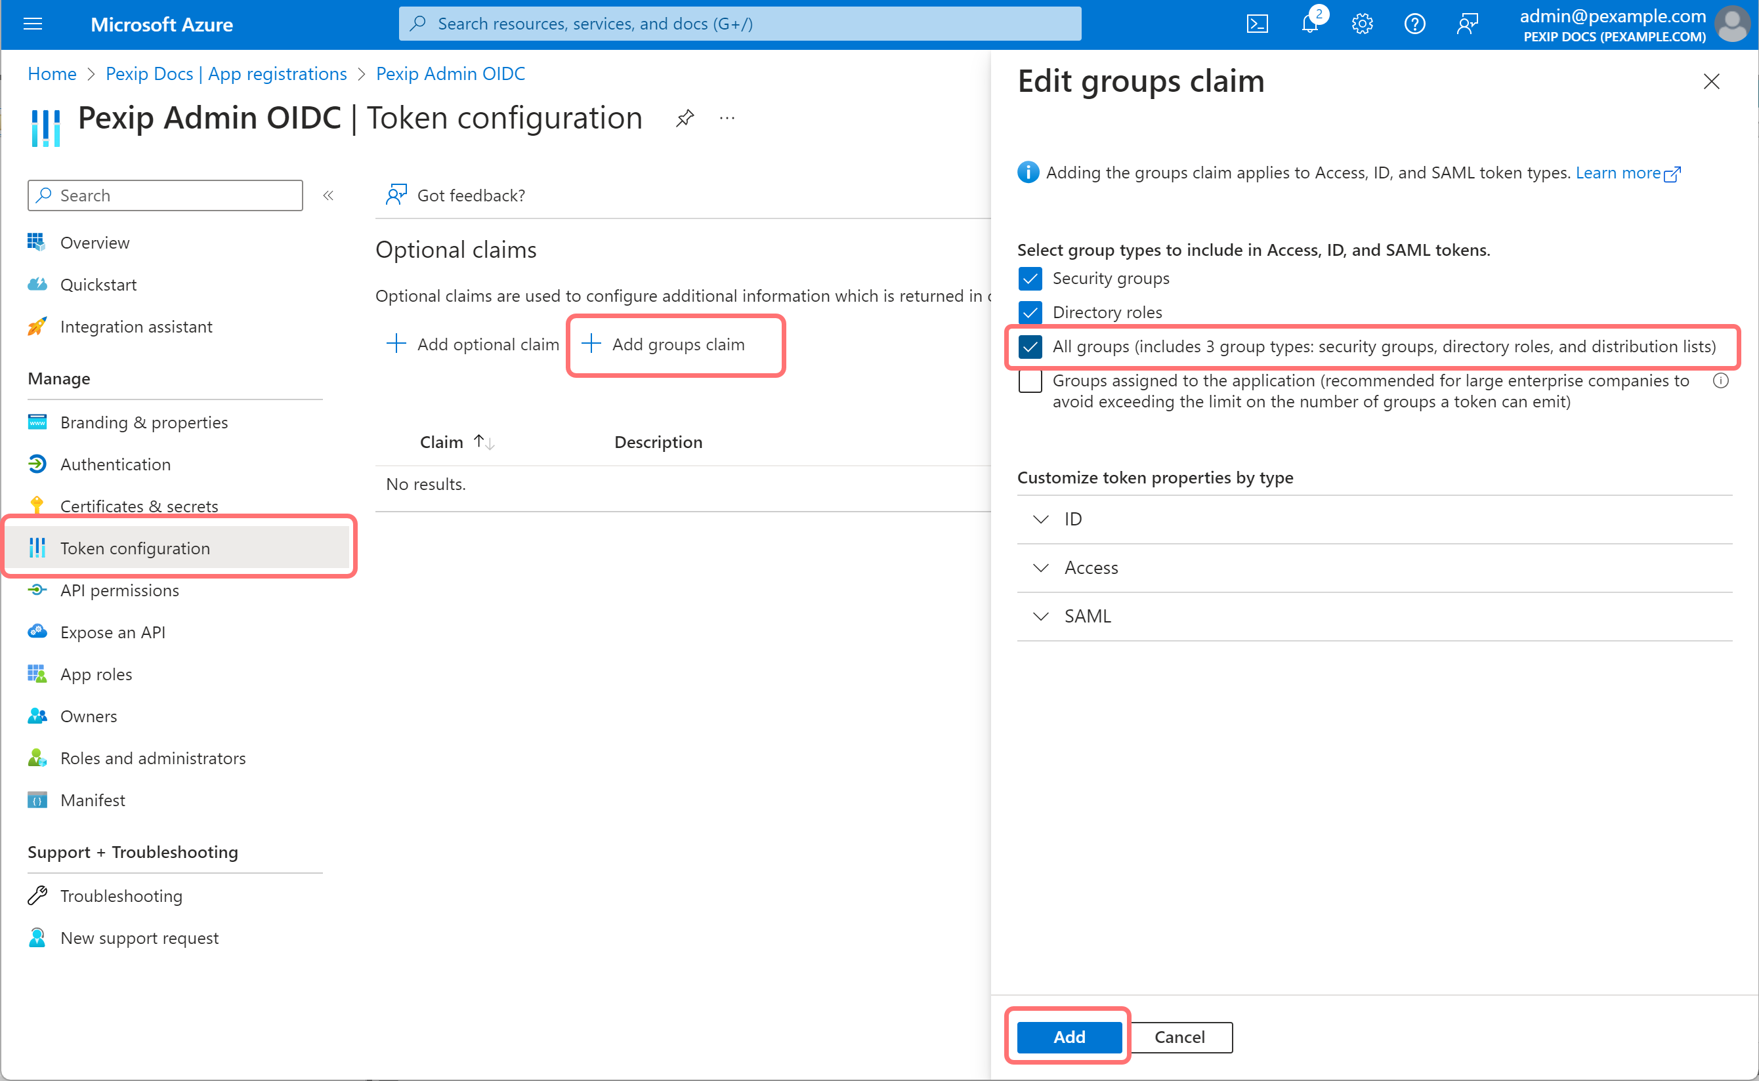
Task: Collapse the sidebar with double-chevron icon
Action: coord(328,195)
